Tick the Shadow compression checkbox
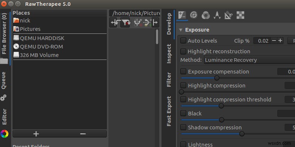 point(183,127)
